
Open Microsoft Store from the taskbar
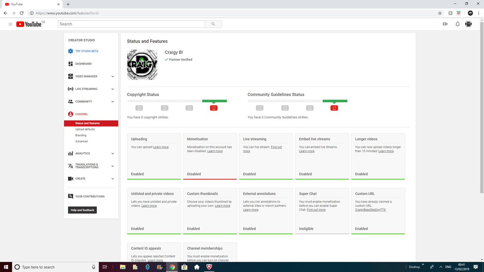[184, 267]
